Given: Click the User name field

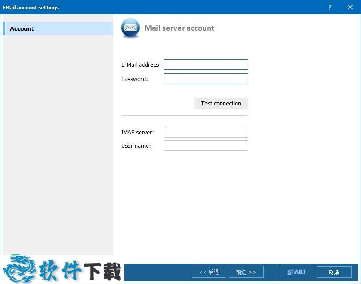Looking at the screenshot, I should click(x=206, y=146).
